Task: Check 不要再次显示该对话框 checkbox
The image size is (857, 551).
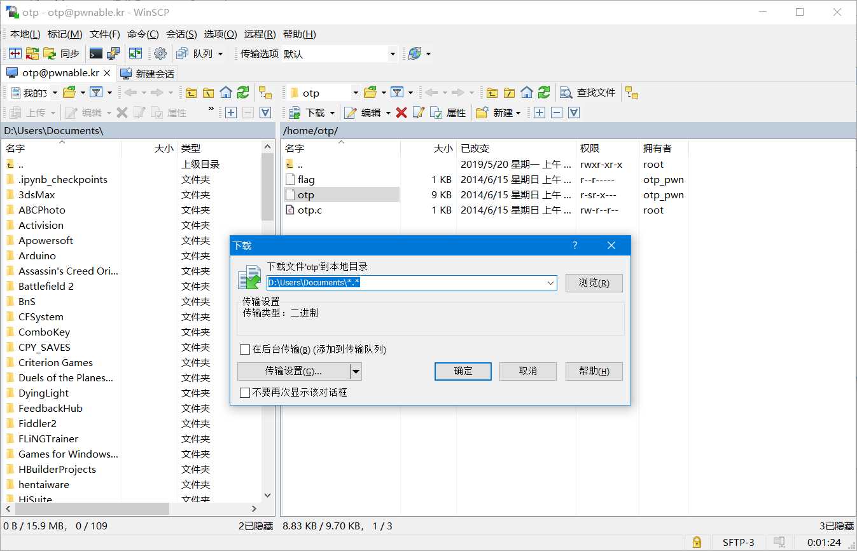Action: pos(245,393)
